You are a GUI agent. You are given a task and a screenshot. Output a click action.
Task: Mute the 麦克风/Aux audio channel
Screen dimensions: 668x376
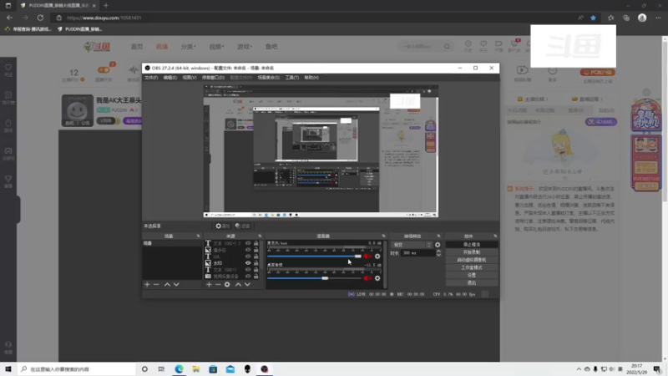[x=367, y=257]
